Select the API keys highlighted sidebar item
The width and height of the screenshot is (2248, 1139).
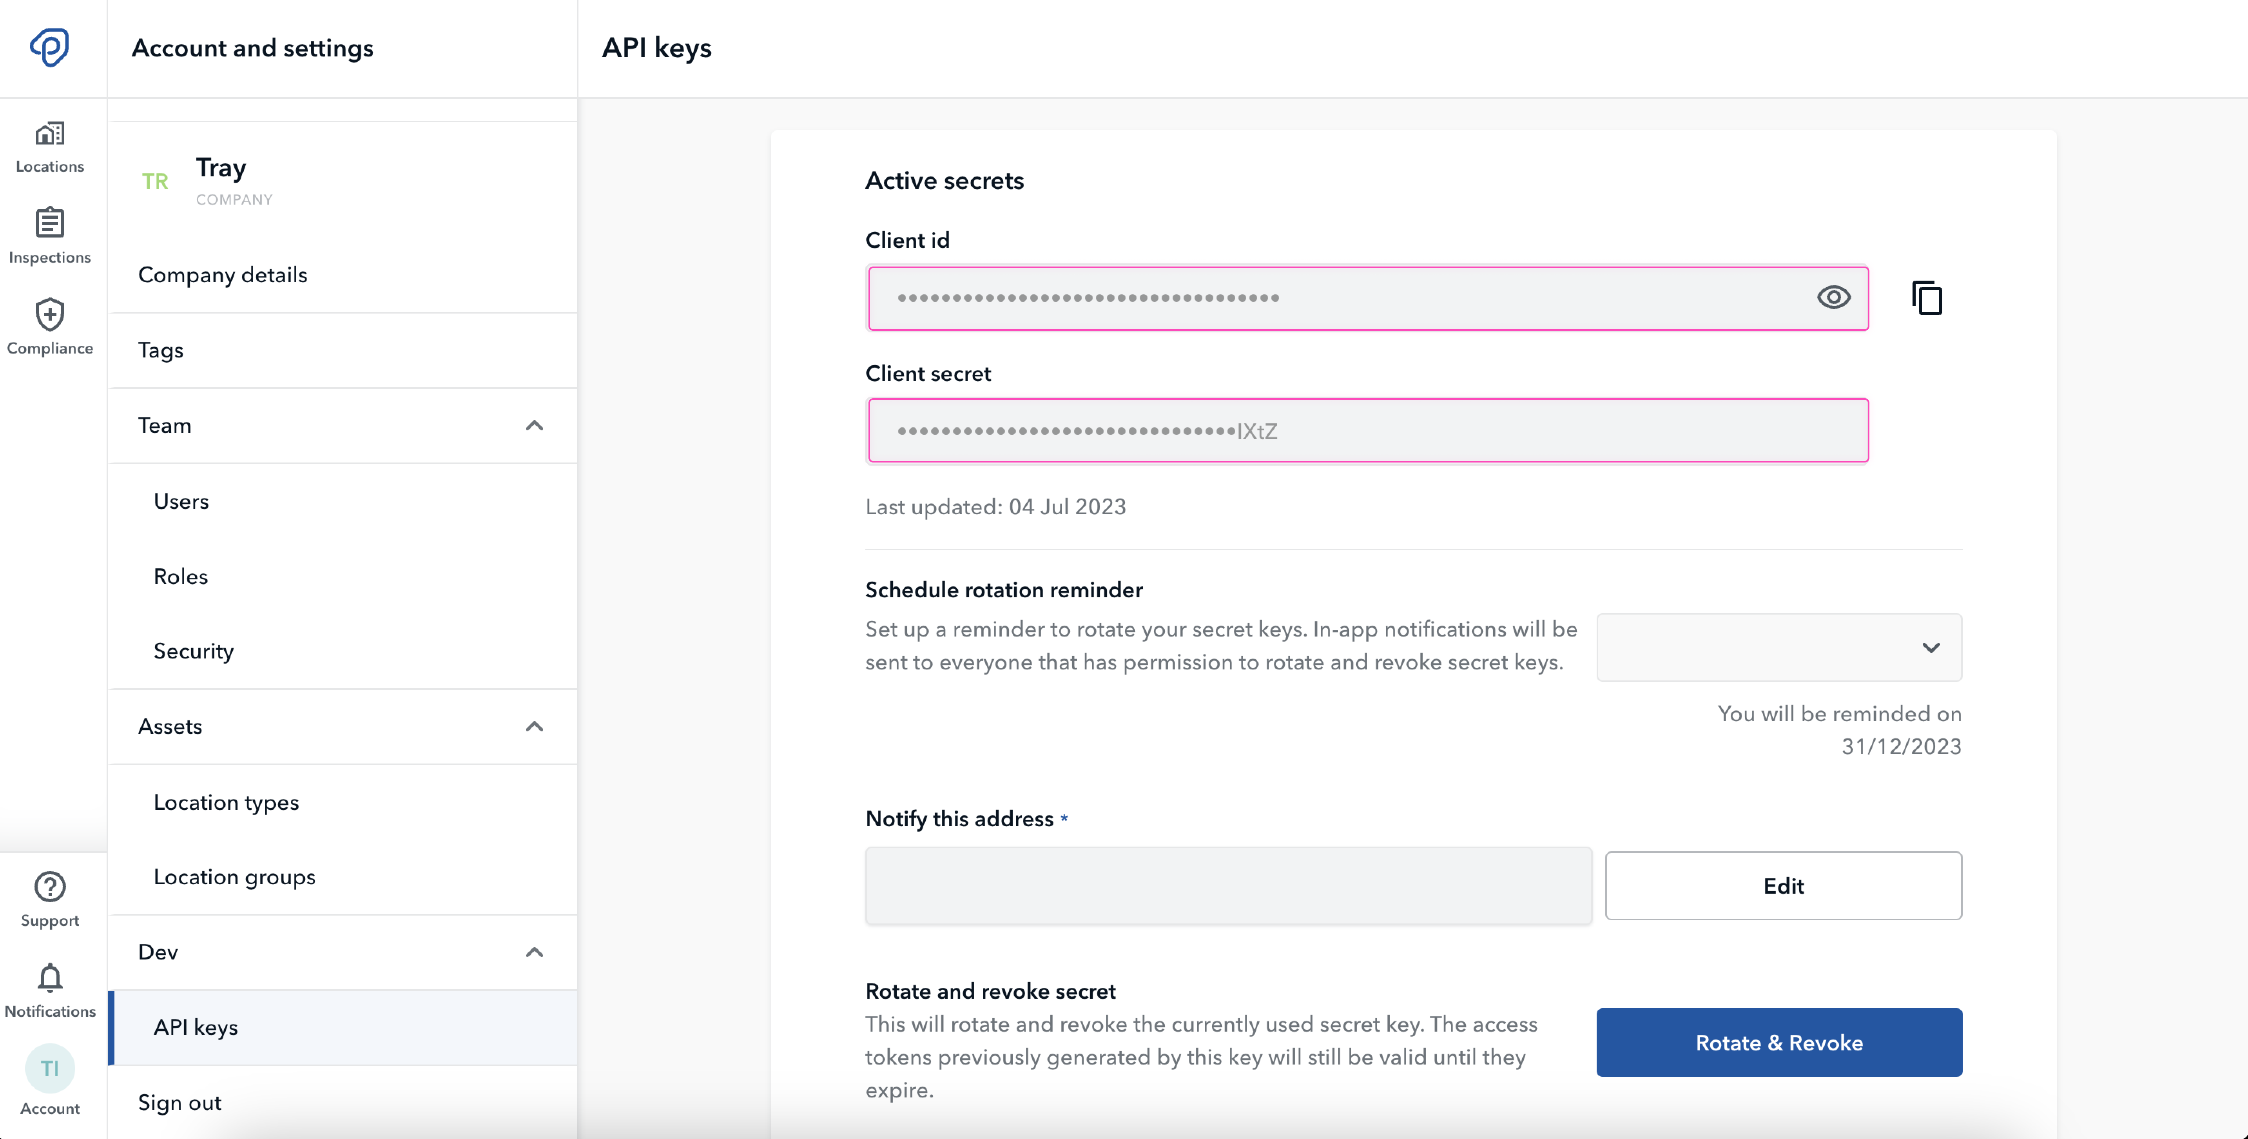coord(196,1027)
